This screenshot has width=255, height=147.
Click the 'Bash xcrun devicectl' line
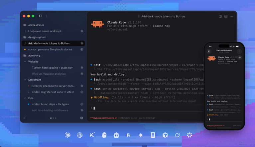pos(147,89)
